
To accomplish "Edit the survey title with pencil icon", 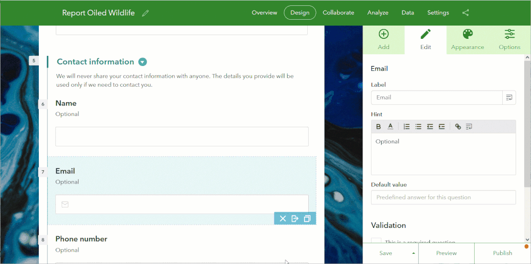I will [x=145, y=13].
